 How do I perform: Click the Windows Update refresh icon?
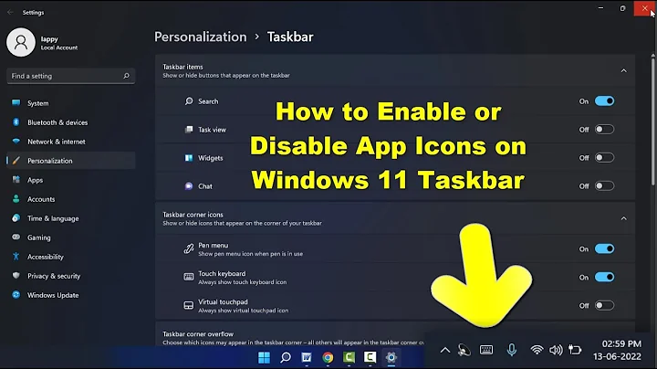pyautogui.click(x=16, y=295)
